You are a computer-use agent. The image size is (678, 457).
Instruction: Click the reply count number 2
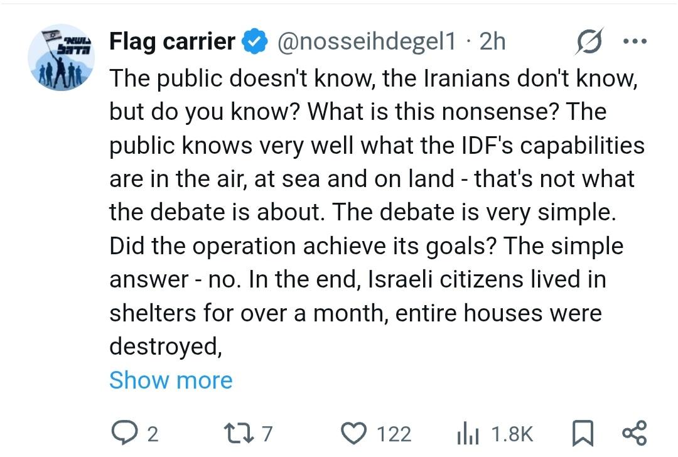153,434
